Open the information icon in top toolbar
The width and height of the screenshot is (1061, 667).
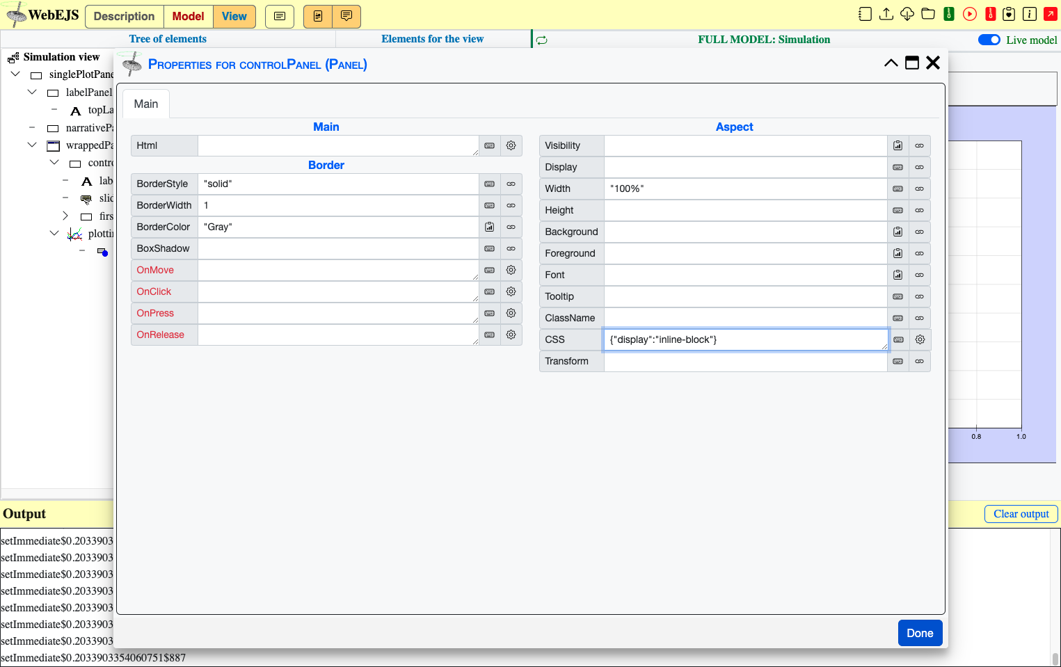1030,14
